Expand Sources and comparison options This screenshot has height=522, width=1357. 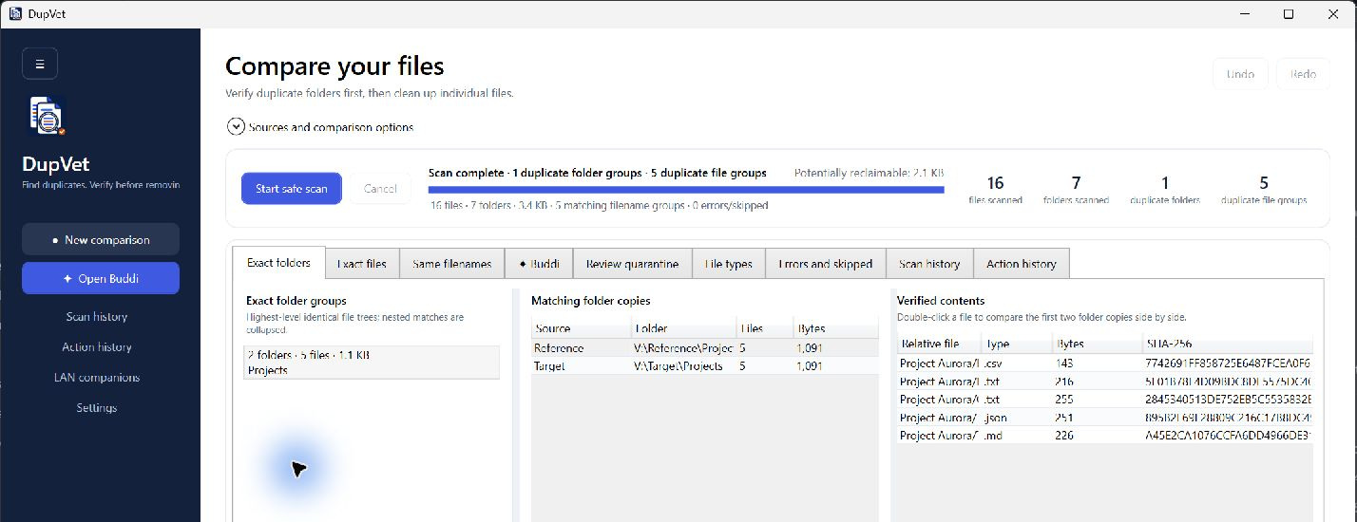click(x=319, y=127)
